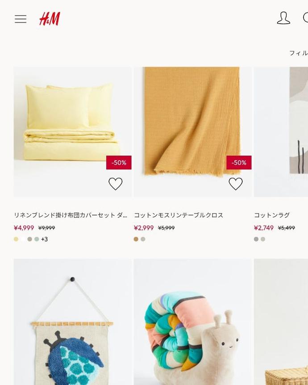Select first gray swatch for cotton rug
The width and height of the screenshot is (308, 385).
click(256, 239)
